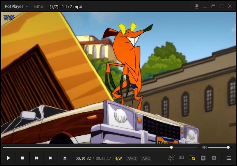Image resolution: width=237 pixels, height=166 pixels.
Task: Click the paused video frame to play
Action: (x=118, y=78)
